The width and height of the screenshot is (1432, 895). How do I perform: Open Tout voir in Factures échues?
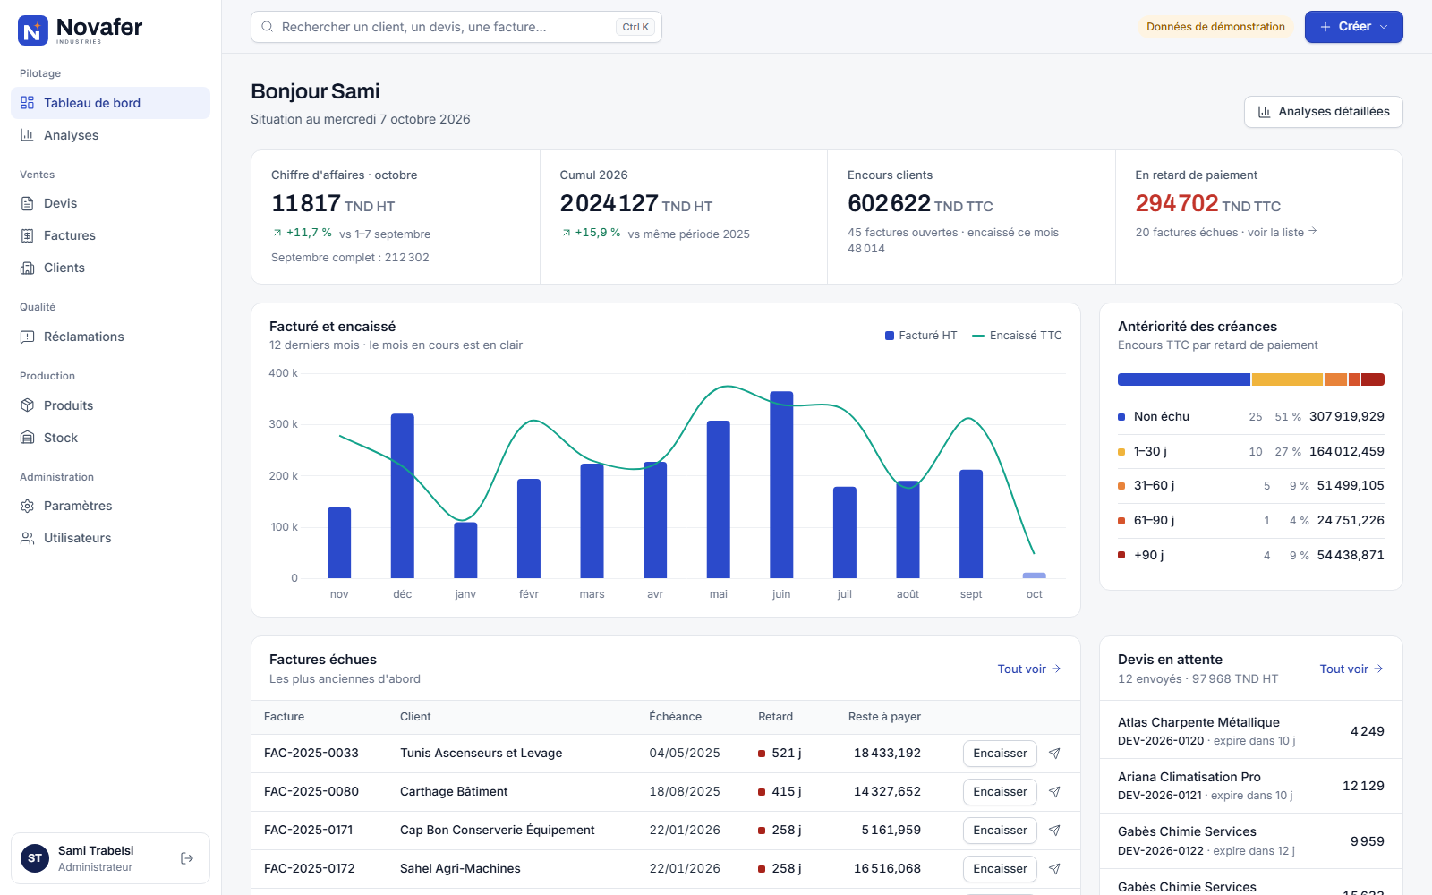pos(1029,669)
